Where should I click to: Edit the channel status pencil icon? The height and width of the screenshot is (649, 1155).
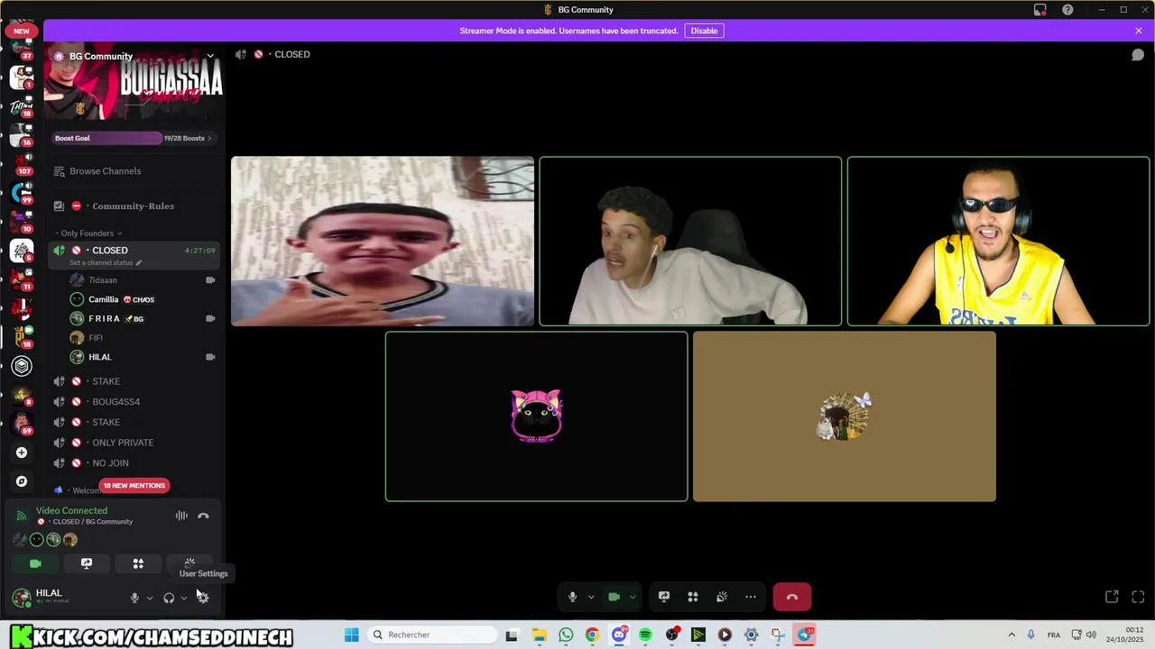click(x=139, y=263)
